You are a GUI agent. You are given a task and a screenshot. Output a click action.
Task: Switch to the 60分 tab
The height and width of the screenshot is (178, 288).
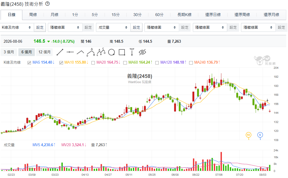tap(159, 15)
